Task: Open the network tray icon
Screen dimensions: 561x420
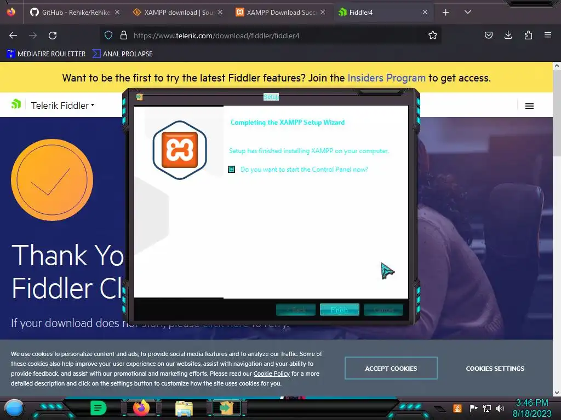Action: tap(487, 408)
